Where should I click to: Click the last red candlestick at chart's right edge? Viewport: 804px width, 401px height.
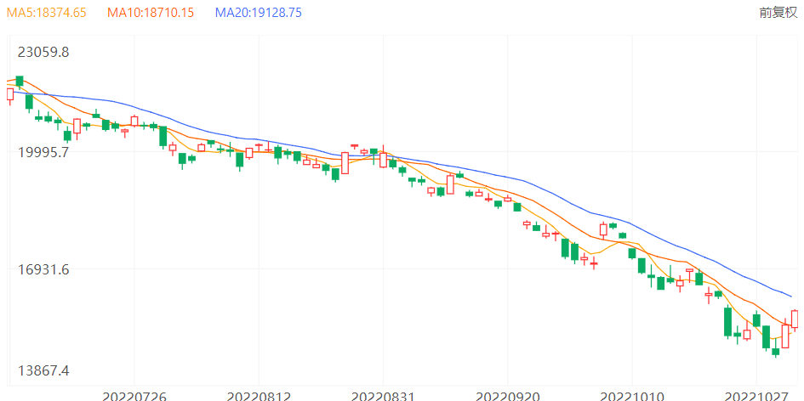click(795, 319)
